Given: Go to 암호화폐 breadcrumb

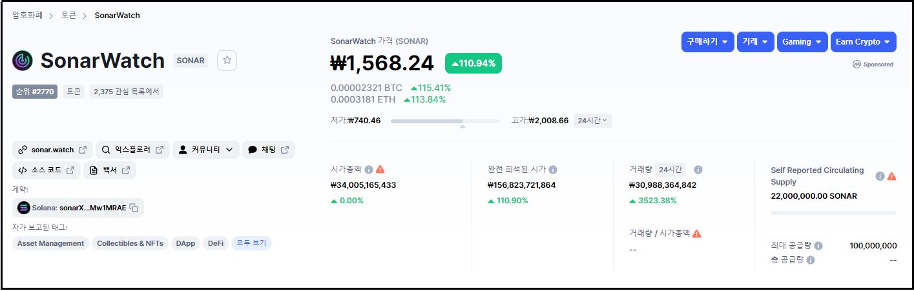Looking at the screenshot, I should pyautogui.click(x=27, y=15).
